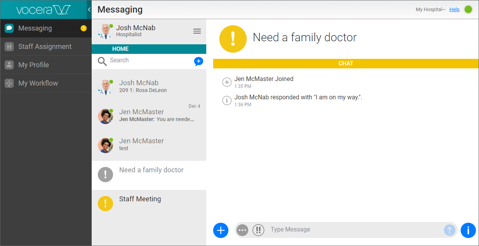Click the send message arrow

pyautogui.click(x=450, y=230)
